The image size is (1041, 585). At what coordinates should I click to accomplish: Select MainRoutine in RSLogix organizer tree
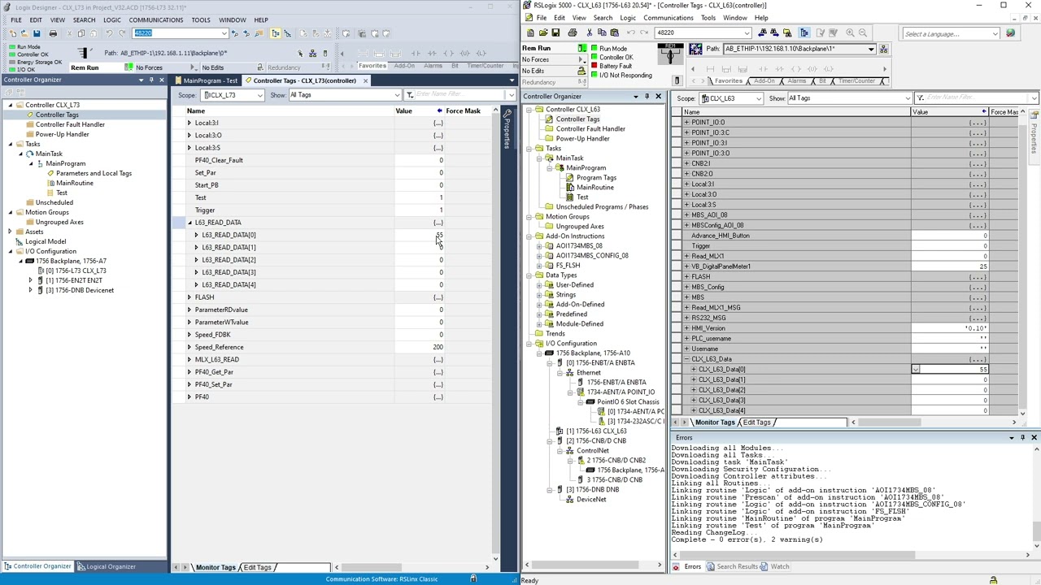[x=595, y=188]
